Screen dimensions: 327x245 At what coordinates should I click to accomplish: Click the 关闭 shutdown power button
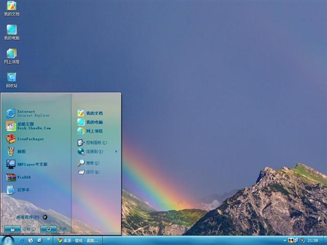click(x=49, y=229)
